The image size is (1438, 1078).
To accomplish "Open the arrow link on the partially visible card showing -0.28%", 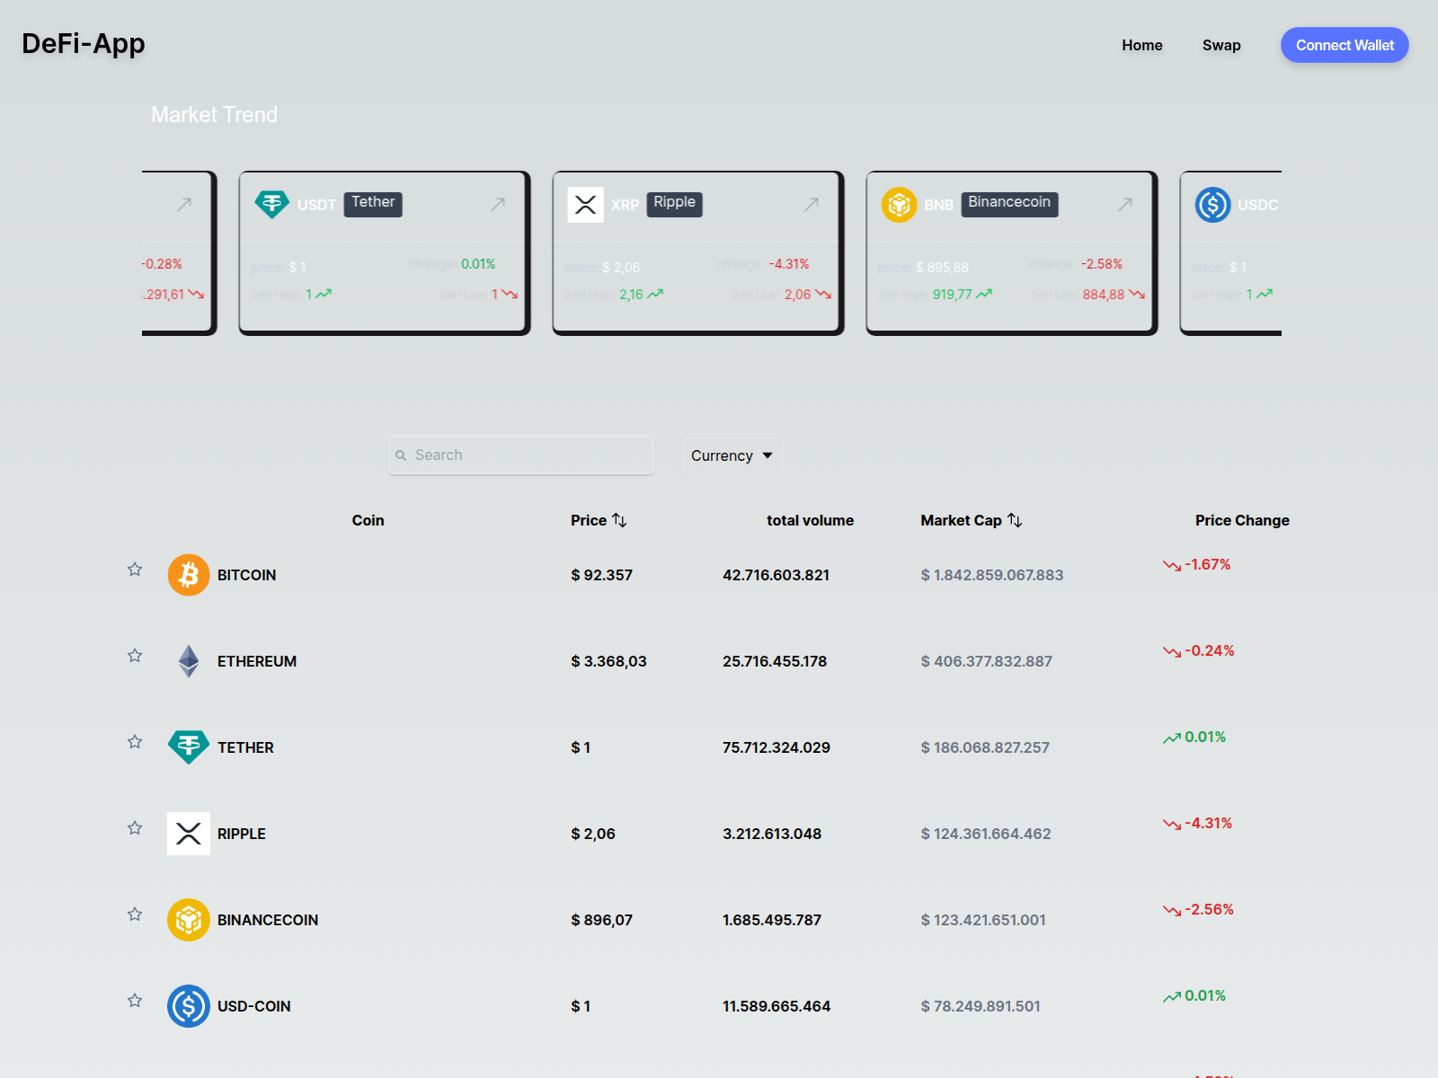I will click(x=184, y=205).
